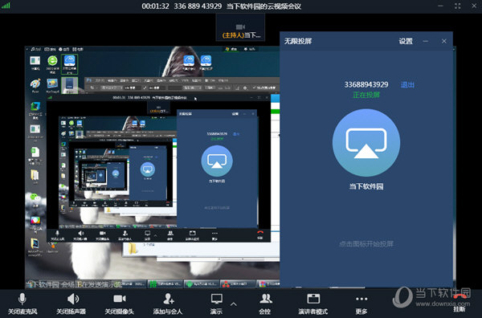Click the 无限投屏 panel title
This screenshot has height=318, width=482.
pos(298,41)
